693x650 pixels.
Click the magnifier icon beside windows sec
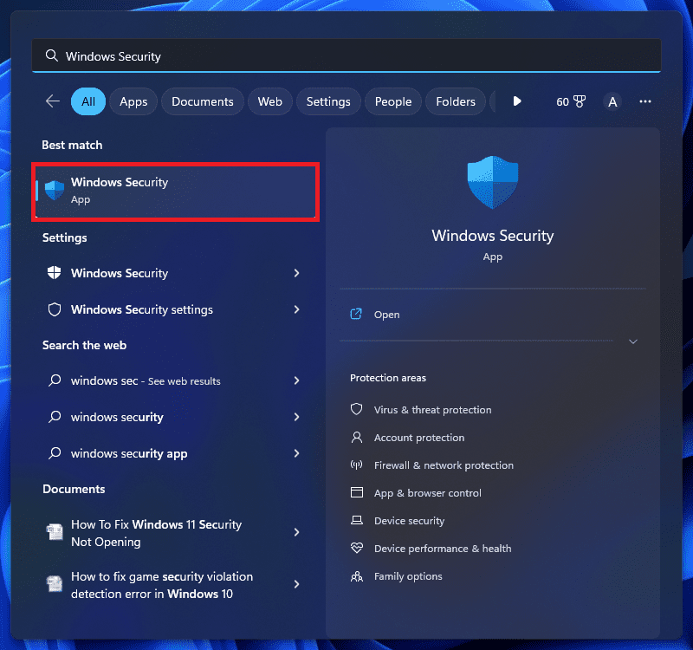(x=55, y=380)
